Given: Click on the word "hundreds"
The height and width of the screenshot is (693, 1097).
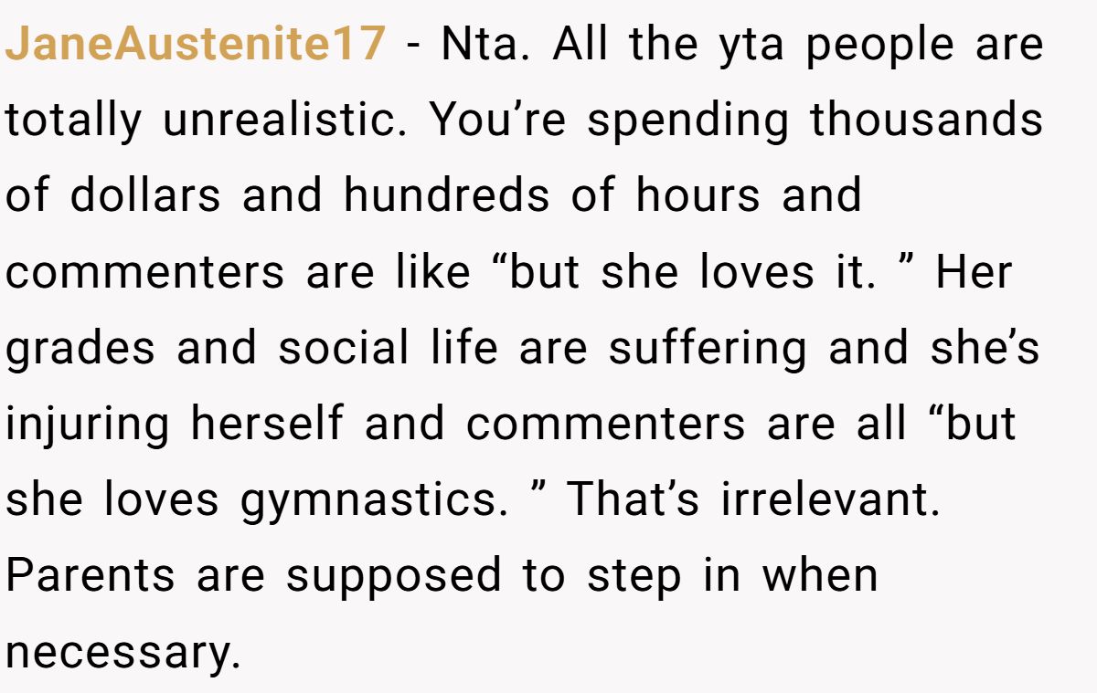Looking at the screenshot, I should [447, 195].
